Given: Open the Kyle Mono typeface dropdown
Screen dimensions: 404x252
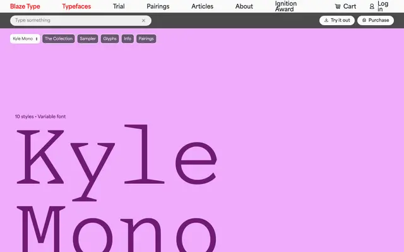Looking at the screenshot, I should click(25, 39).
